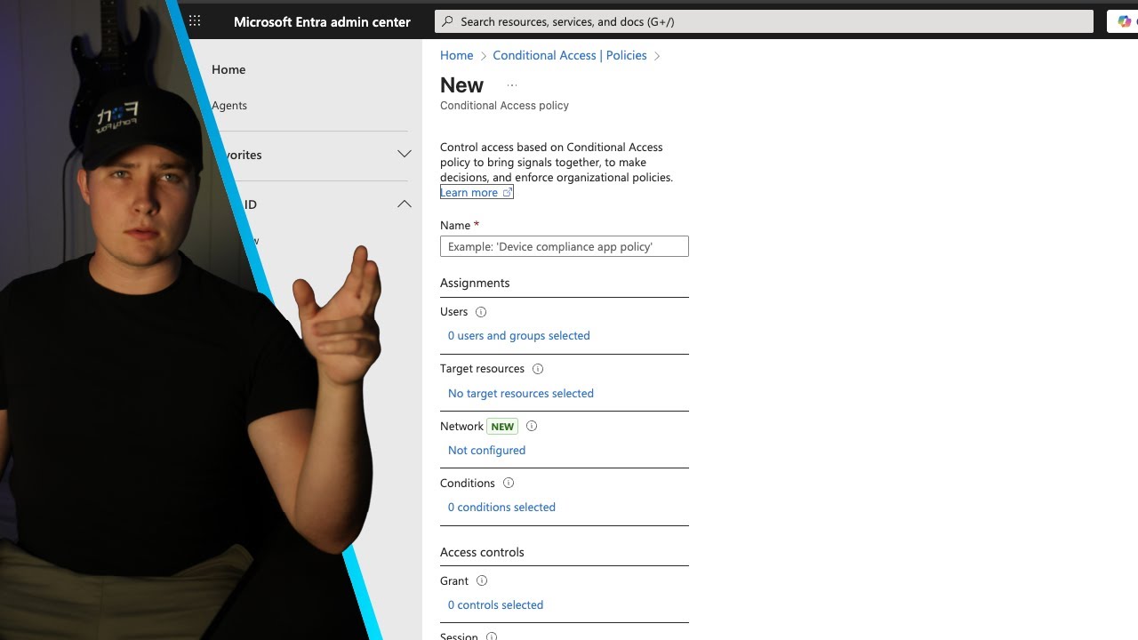Click the Access controls heading
Screen dimensions: 1138x640
click(482, 552)
